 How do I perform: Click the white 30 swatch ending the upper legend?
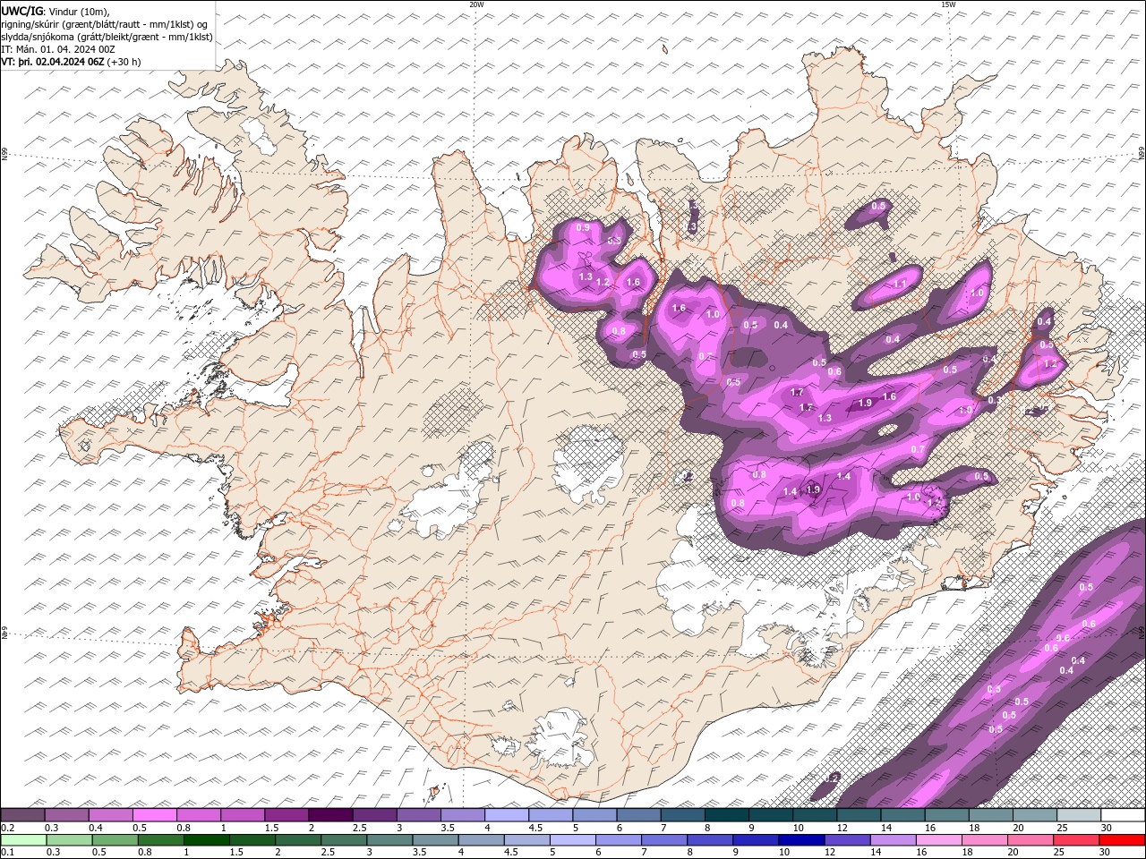pos(1123,815)
